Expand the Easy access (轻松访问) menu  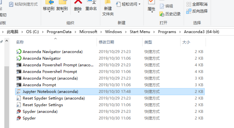coord(128,4)
